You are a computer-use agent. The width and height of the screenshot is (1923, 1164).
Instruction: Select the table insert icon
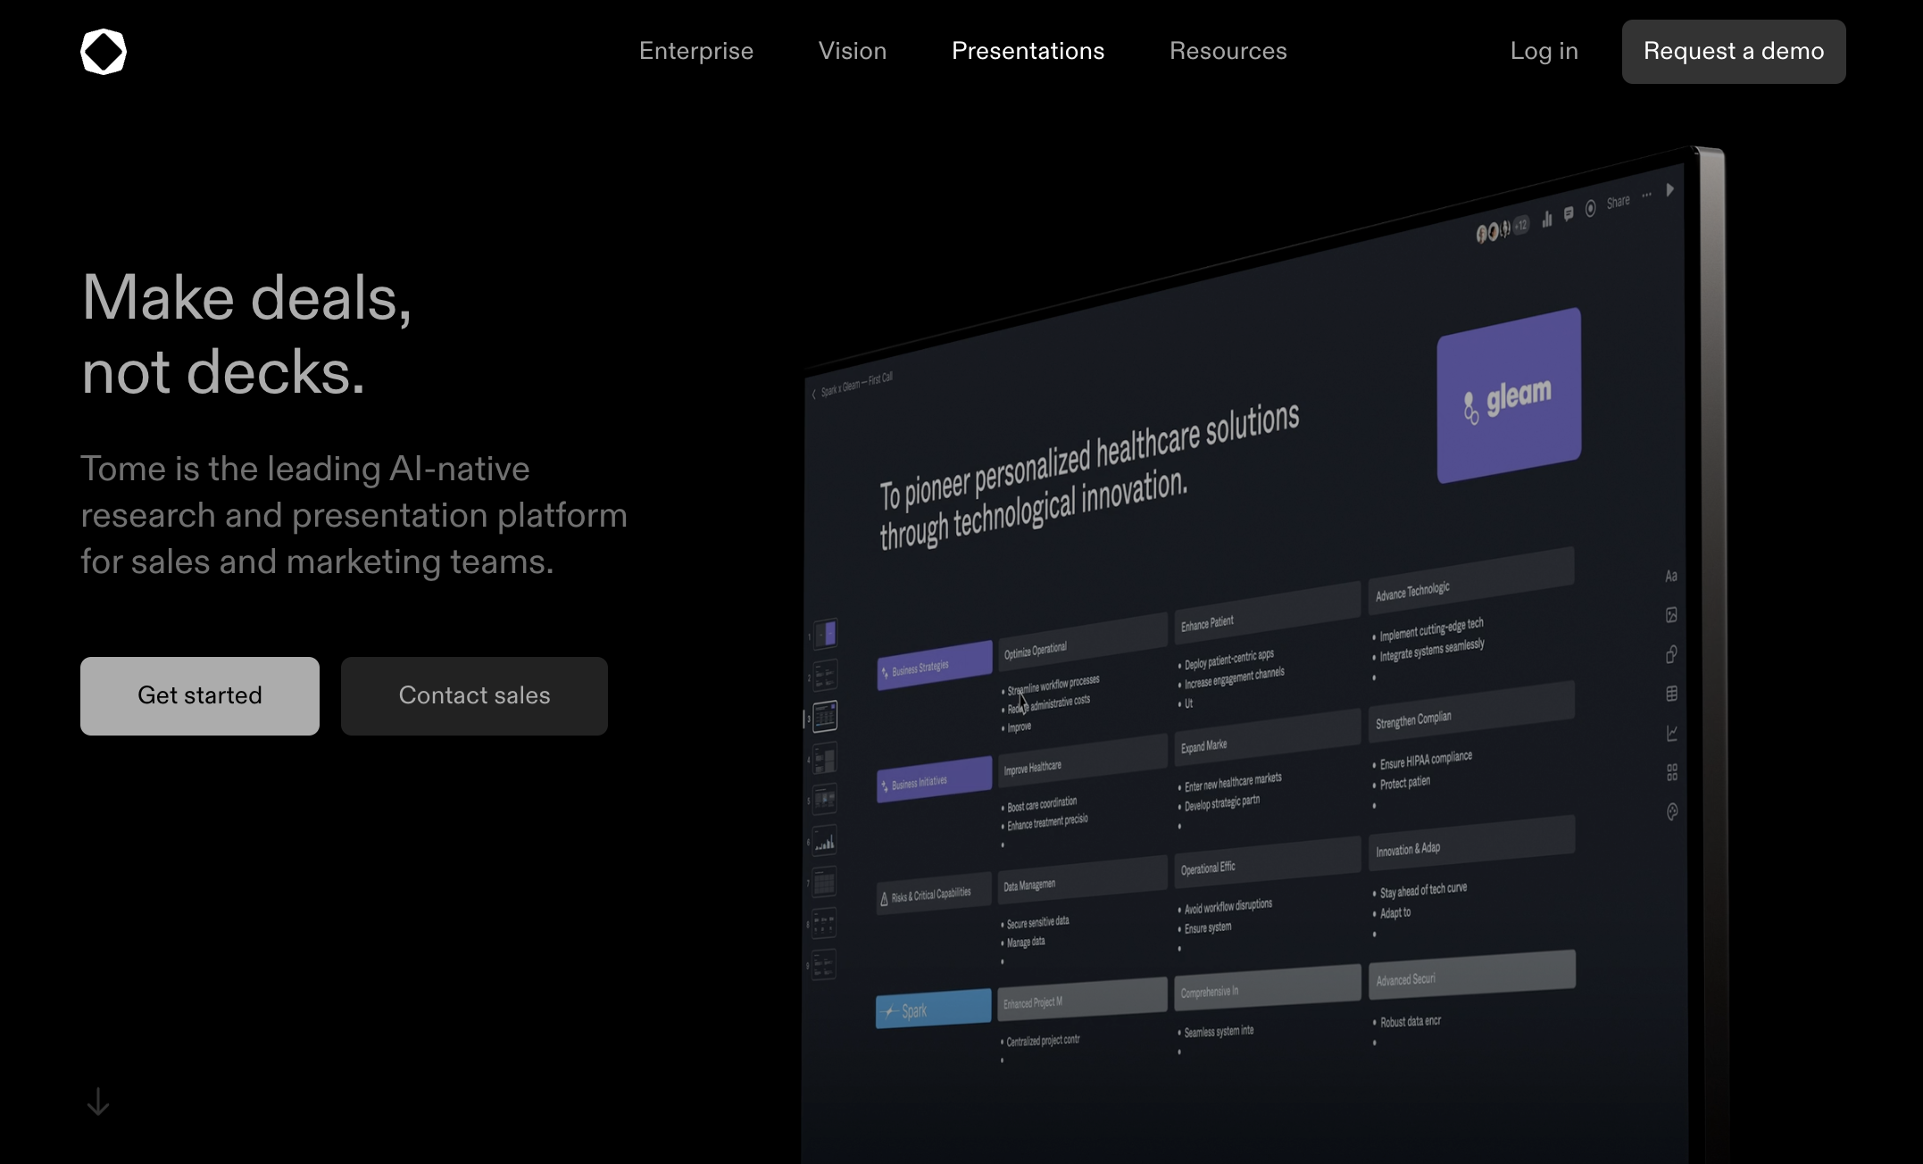click(x=1671, y=694)
